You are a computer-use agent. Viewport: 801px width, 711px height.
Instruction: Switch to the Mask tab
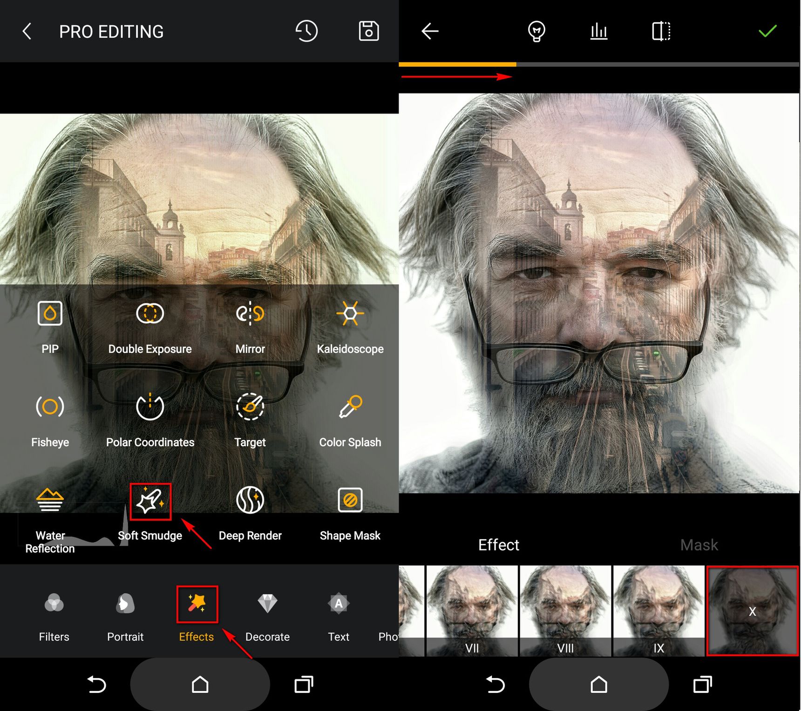pyautogui.click(x=699, y=545)
